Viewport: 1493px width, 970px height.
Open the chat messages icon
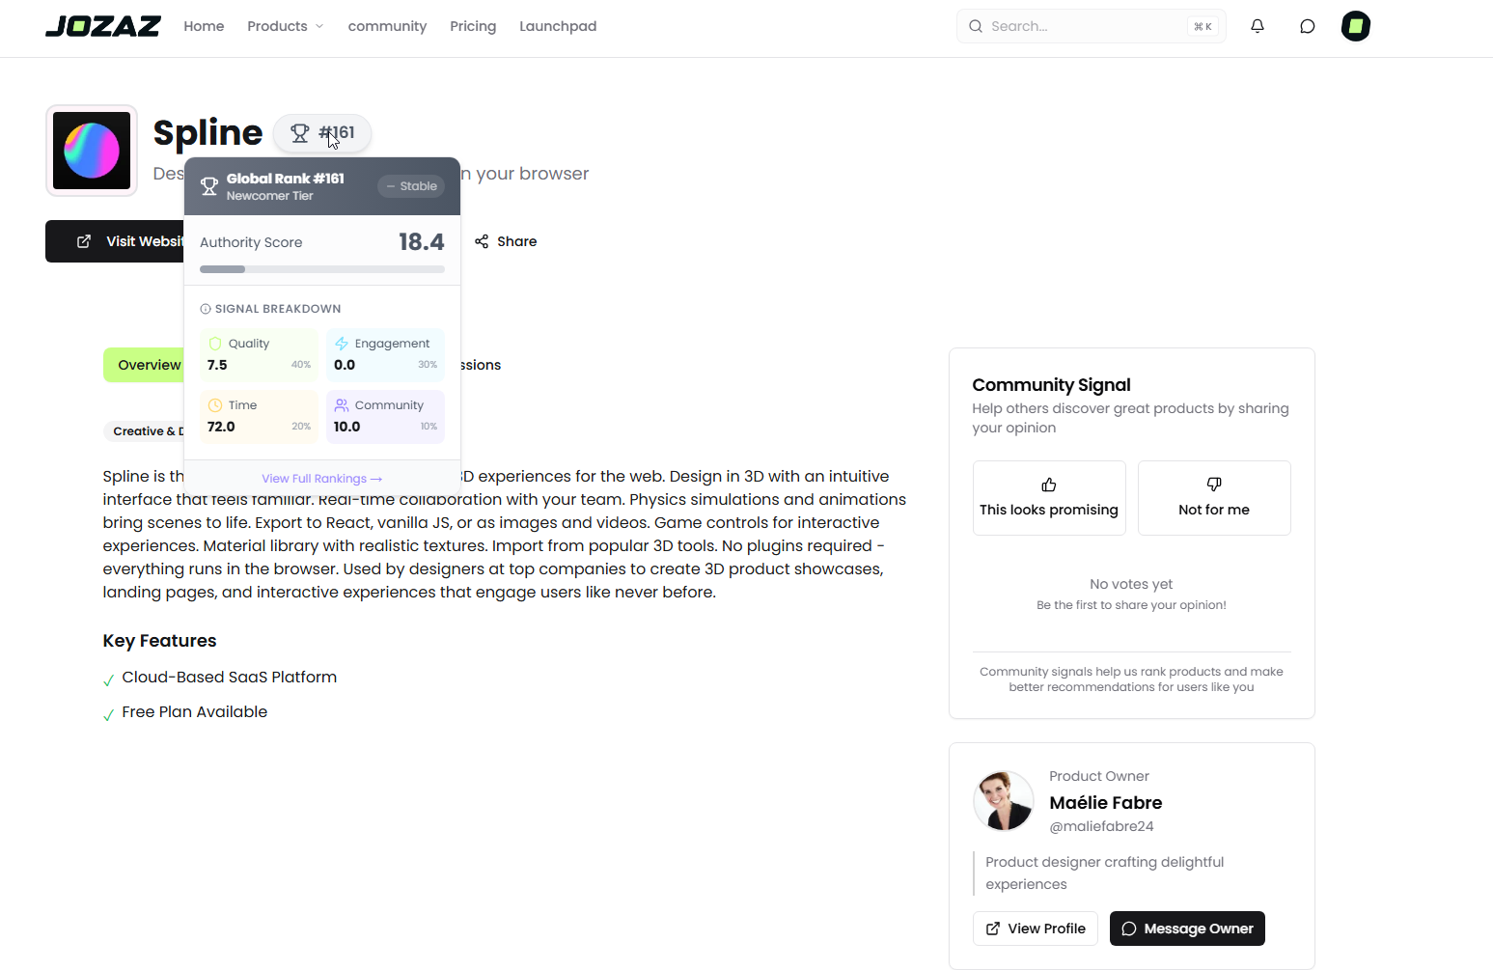1307,26
